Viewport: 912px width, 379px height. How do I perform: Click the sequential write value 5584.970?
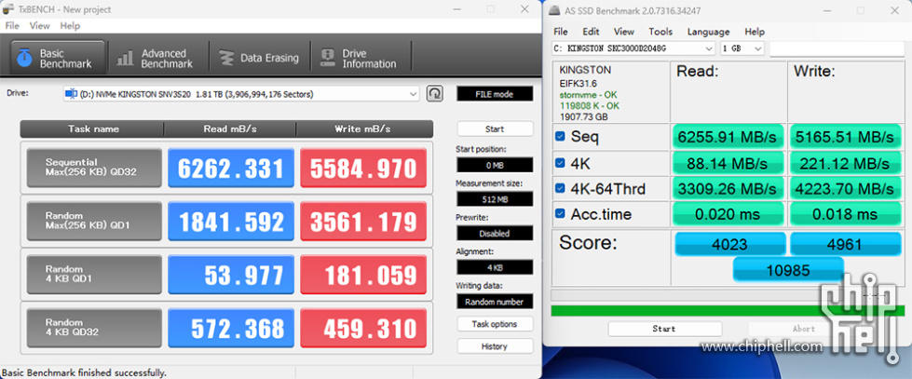[363, 168]
